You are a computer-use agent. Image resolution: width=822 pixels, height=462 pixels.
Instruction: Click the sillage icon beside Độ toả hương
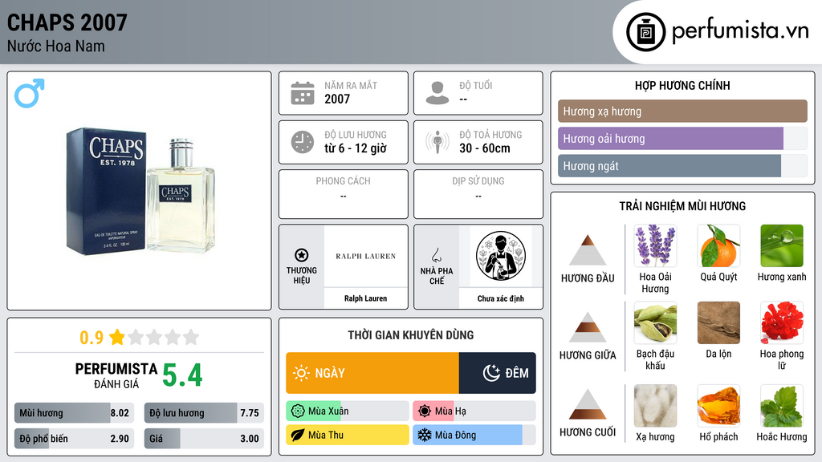point(437,142)
